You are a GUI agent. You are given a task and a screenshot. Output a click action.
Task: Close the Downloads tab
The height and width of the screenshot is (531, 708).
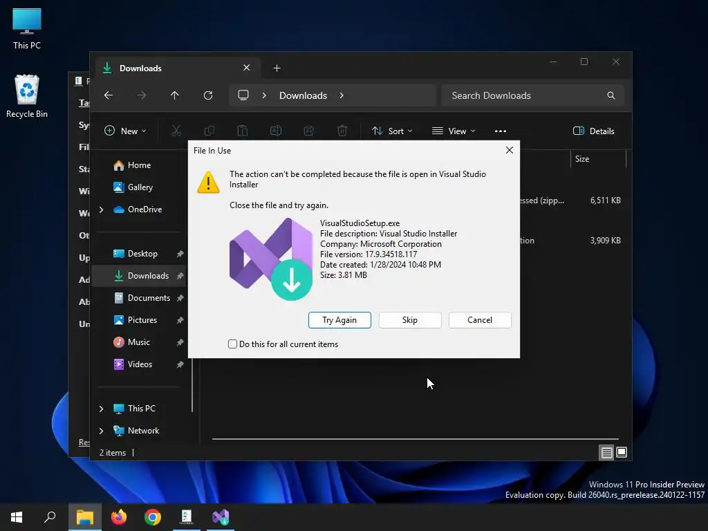pos(247,68)
